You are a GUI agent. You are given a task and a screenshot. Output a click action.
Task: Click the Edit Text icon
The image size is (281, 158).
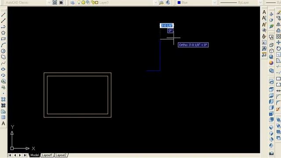264,24
